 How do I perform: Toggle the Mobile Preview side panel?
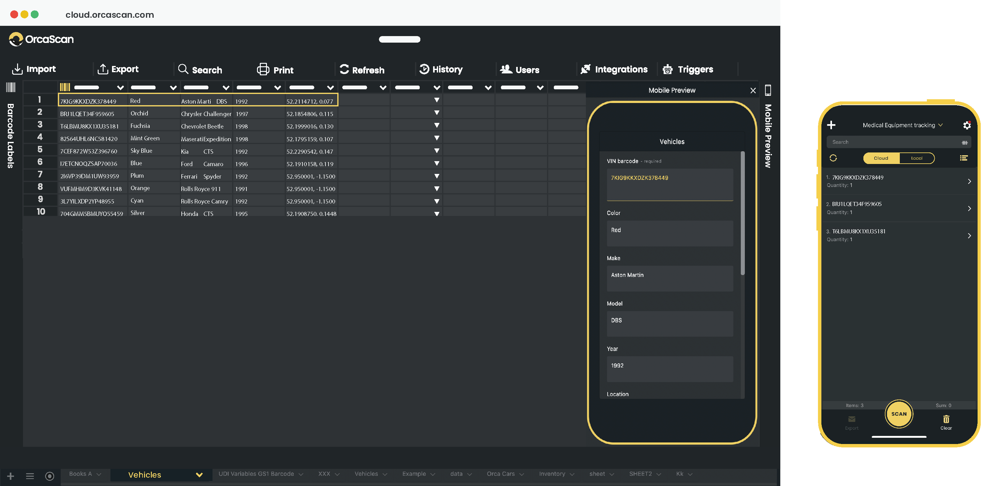tap(768, 90)
